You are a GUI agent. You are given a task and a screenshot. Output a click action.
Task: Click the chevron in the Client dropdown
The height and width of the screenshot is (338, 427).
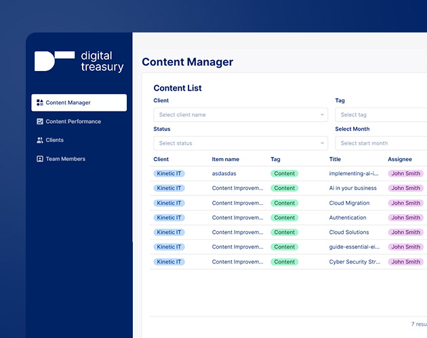click(322, 115)
